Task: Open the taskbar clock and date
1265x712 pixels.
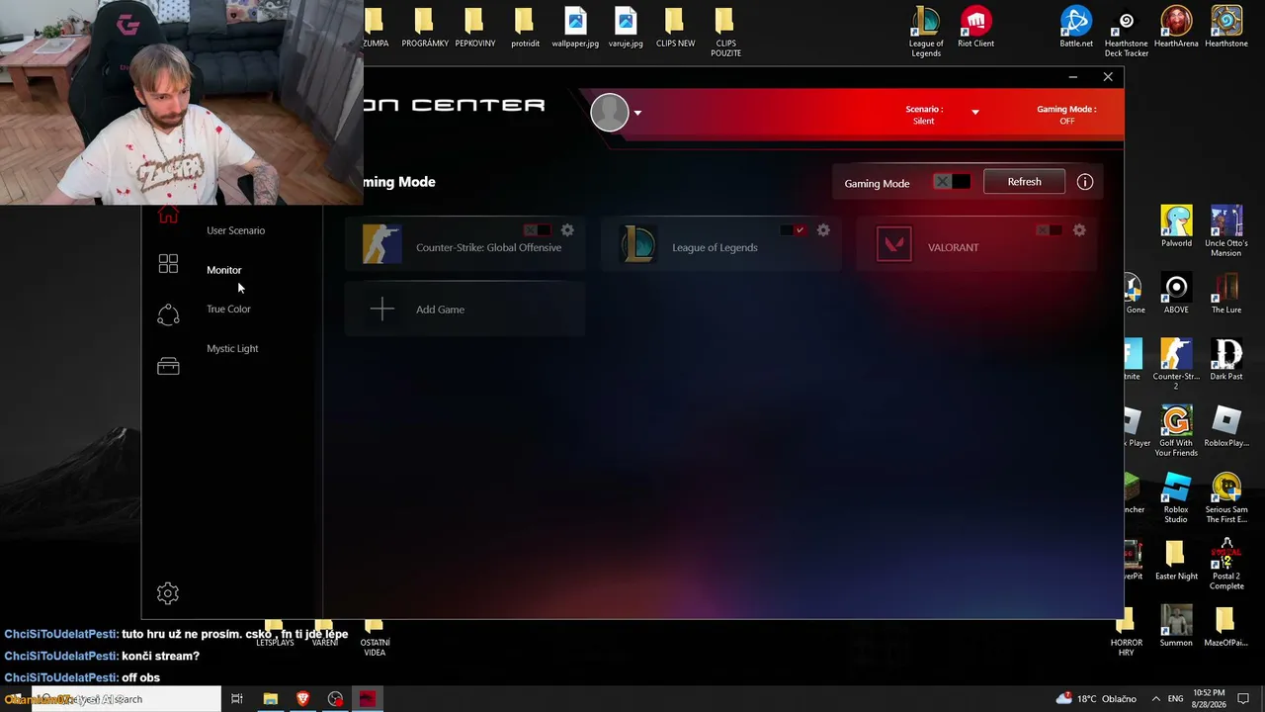Action: click(x=1211, y=699)
